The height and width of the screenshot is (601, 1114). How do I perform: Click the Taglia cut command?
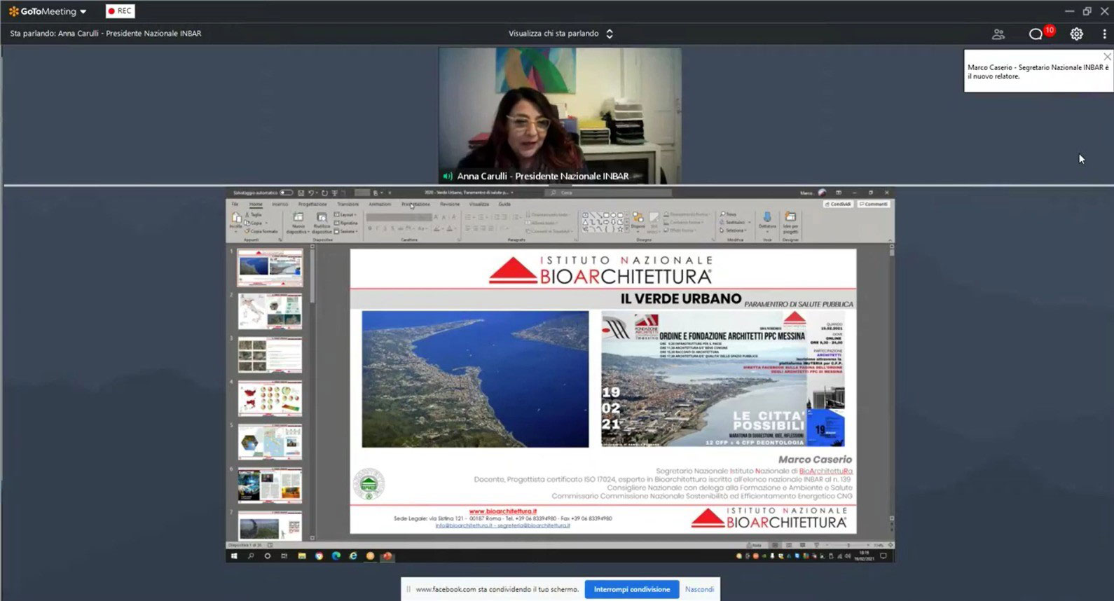tap(254, 215)
